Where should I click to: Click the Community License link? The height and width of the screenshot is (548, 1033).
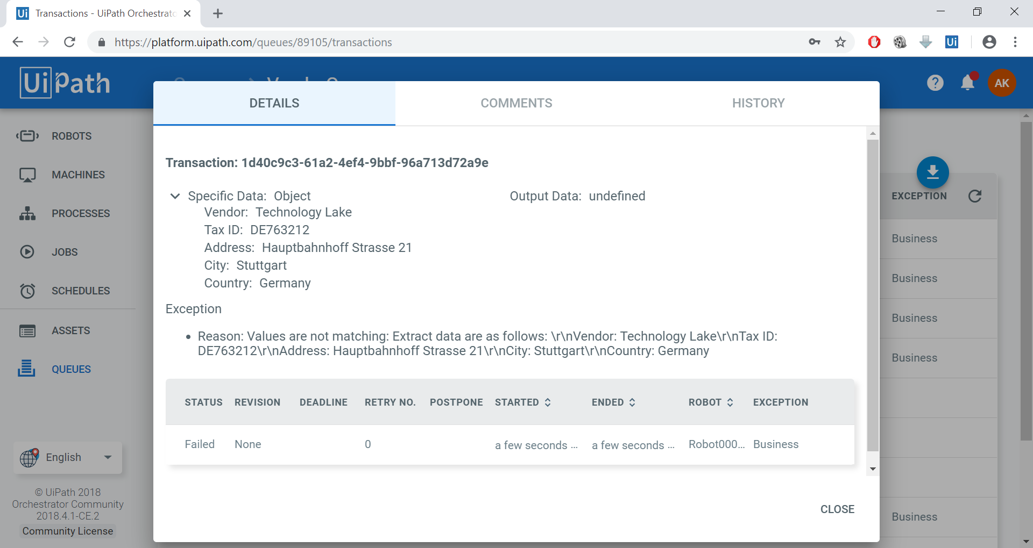click(68, 531)
